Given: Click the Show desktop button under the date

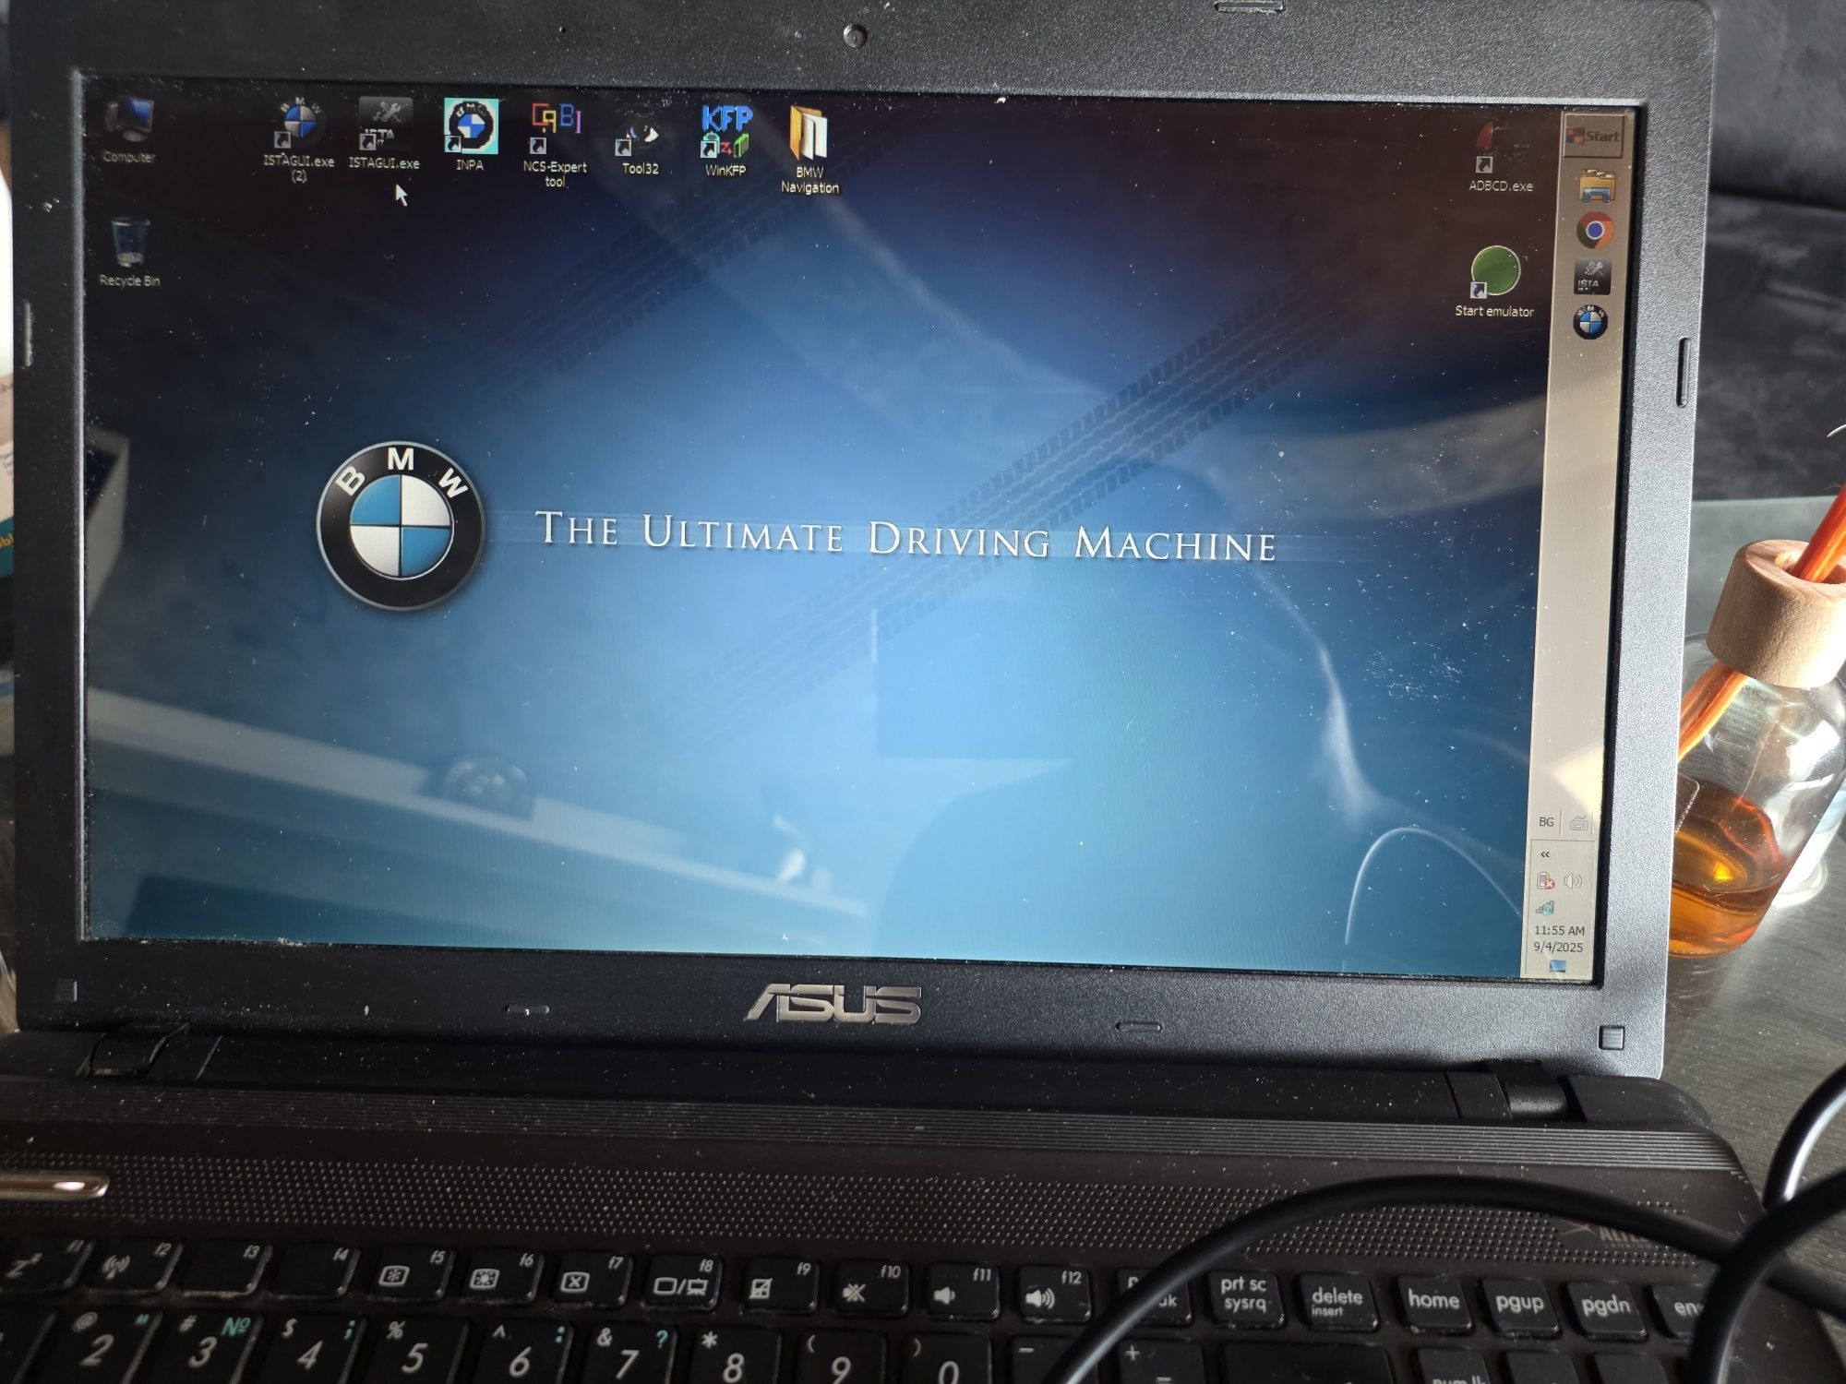Looking at the screenshot, I should (x=1557, y=966).
